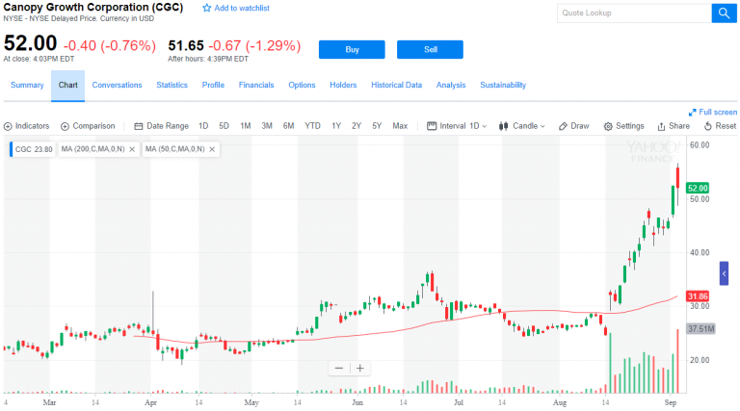Open the Indicators plus icon
This screenshot has width=740, height=411.
click(8, 126)
